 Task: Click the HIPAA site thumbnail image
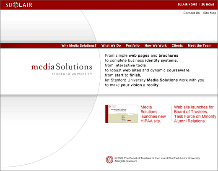(122, 114)
